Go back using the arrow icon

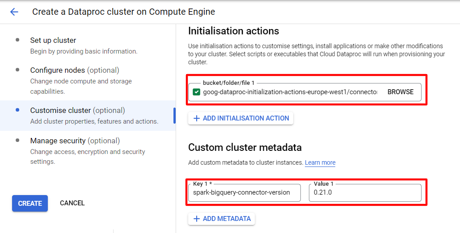pos(14,12)
